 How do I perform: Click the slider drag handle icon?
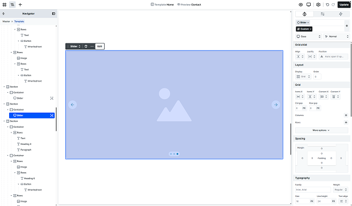[x=68, y=47]
